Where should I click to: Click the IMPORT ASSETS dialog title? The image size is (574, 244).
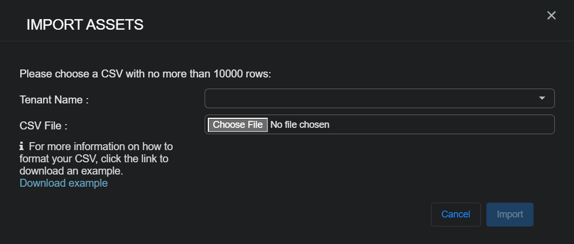85,24
